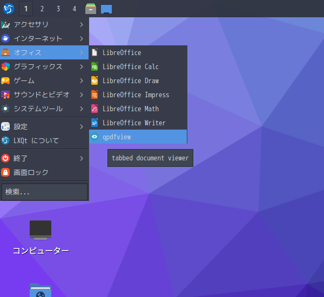Image resolution: width=324 pixels, height=297 pixels.
Task: Open the ゲーム menu category
Action: [x=44, y=80]
